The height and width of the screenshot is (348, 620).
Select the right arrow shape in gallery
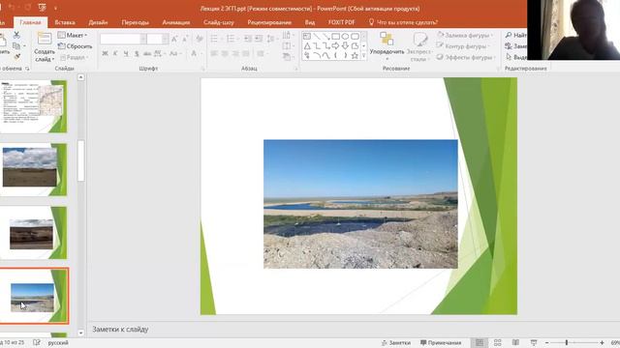tap(335, 46)
